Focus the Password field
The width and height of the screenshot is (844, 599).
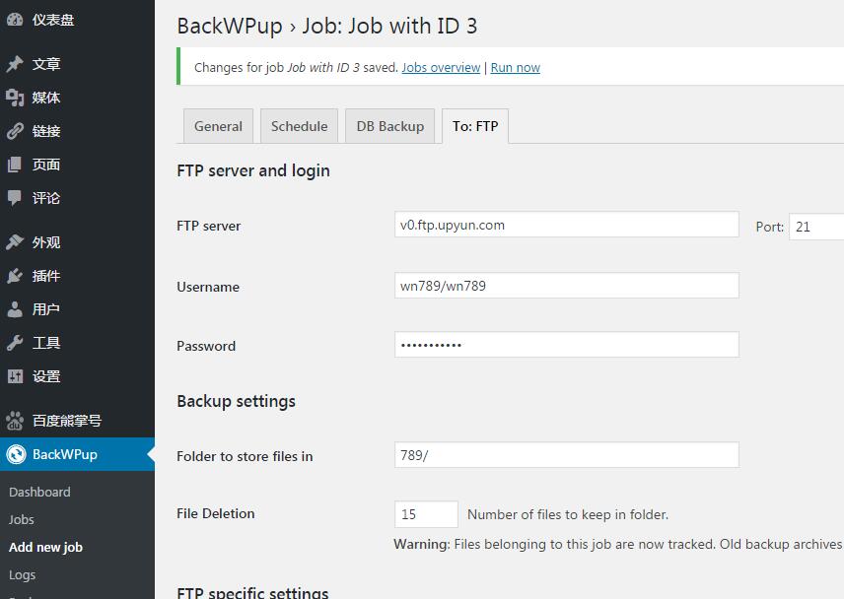566,345
